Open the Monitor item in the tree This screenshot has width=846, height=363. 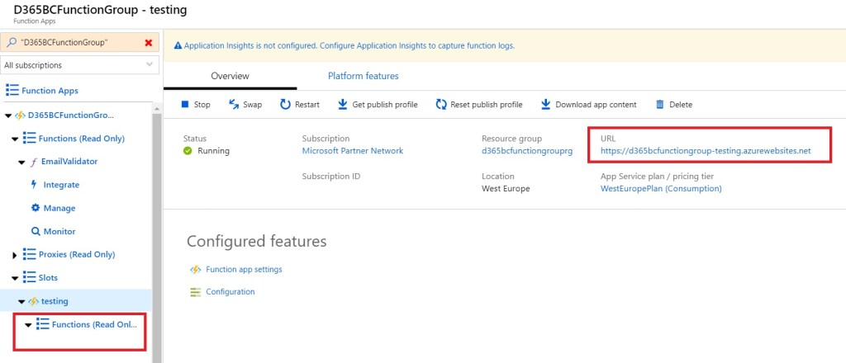click(x=59, y=232)
